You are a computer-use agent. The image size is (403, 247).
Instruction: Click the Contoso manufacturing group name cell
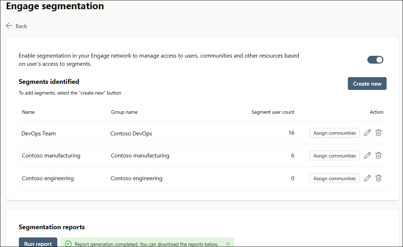(x=140, y=155)
